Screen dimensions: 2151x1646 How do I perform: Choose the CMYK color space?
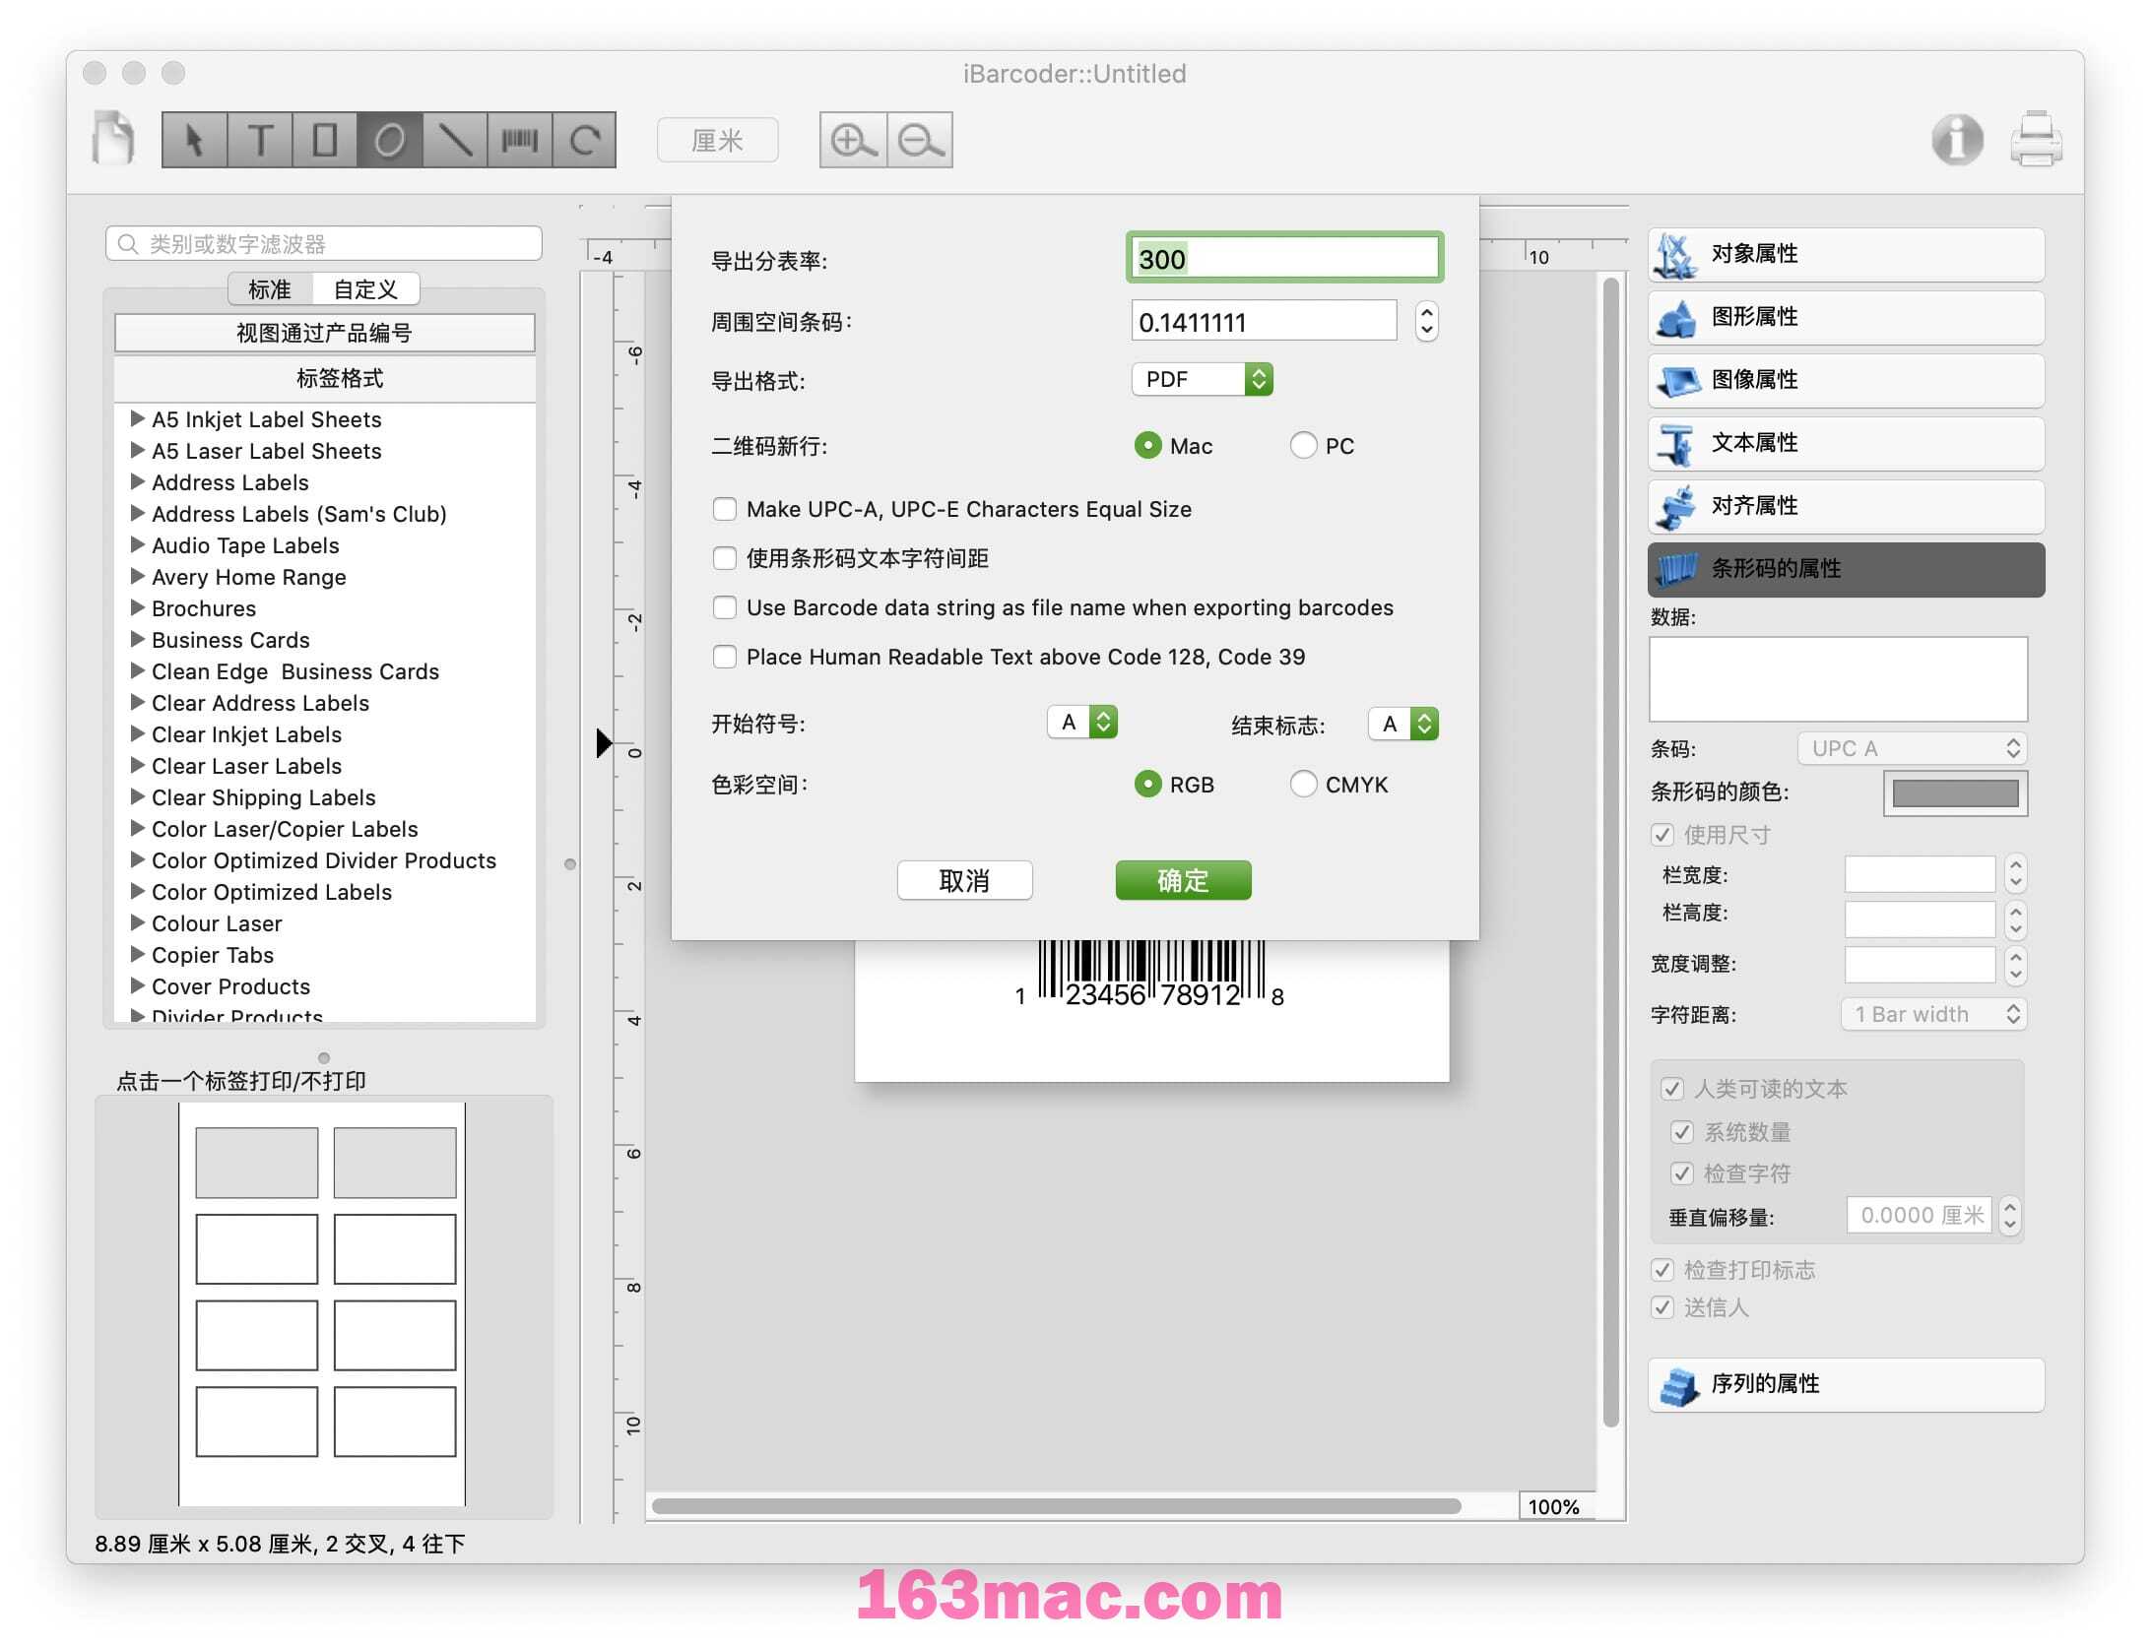pos(1303,785)
